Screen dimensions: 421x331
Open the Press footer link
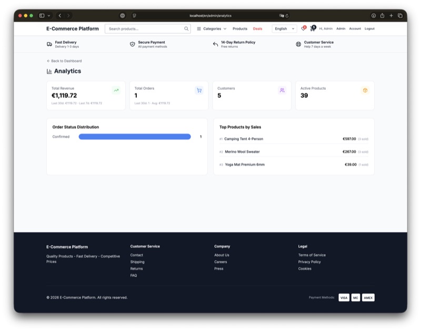coord(218,268)
